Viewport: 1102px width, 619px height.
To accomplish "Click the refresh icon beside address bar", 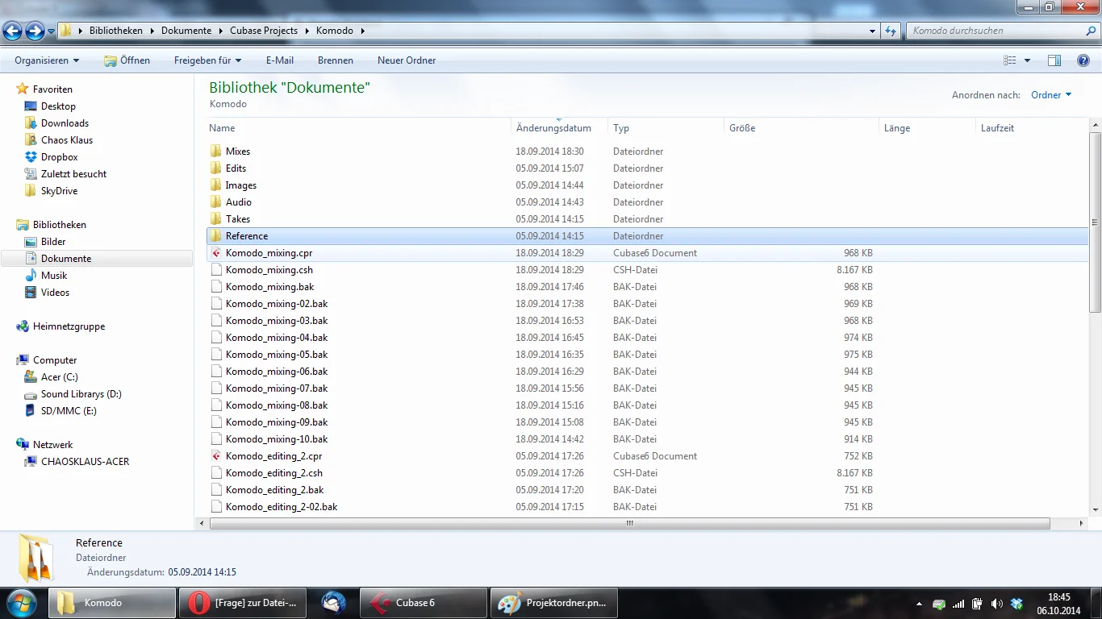I will (x=890, y=31).
